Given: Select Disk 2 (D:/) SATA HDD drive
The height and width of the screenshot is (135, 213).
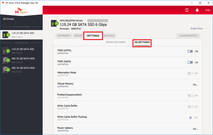Looking at the screenshot, I should click(x=21, y=60).
